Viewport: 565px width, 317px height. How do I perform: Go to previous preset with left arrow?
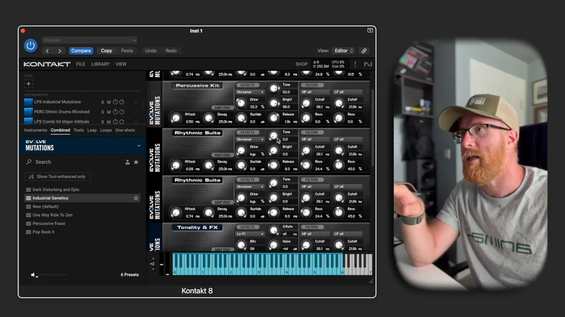pos(47,51)
